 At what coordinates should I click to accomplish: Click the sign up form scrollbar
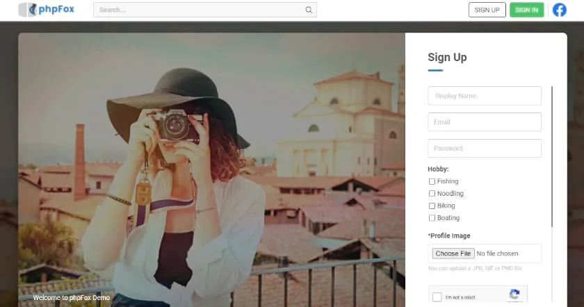coord(552,156)
